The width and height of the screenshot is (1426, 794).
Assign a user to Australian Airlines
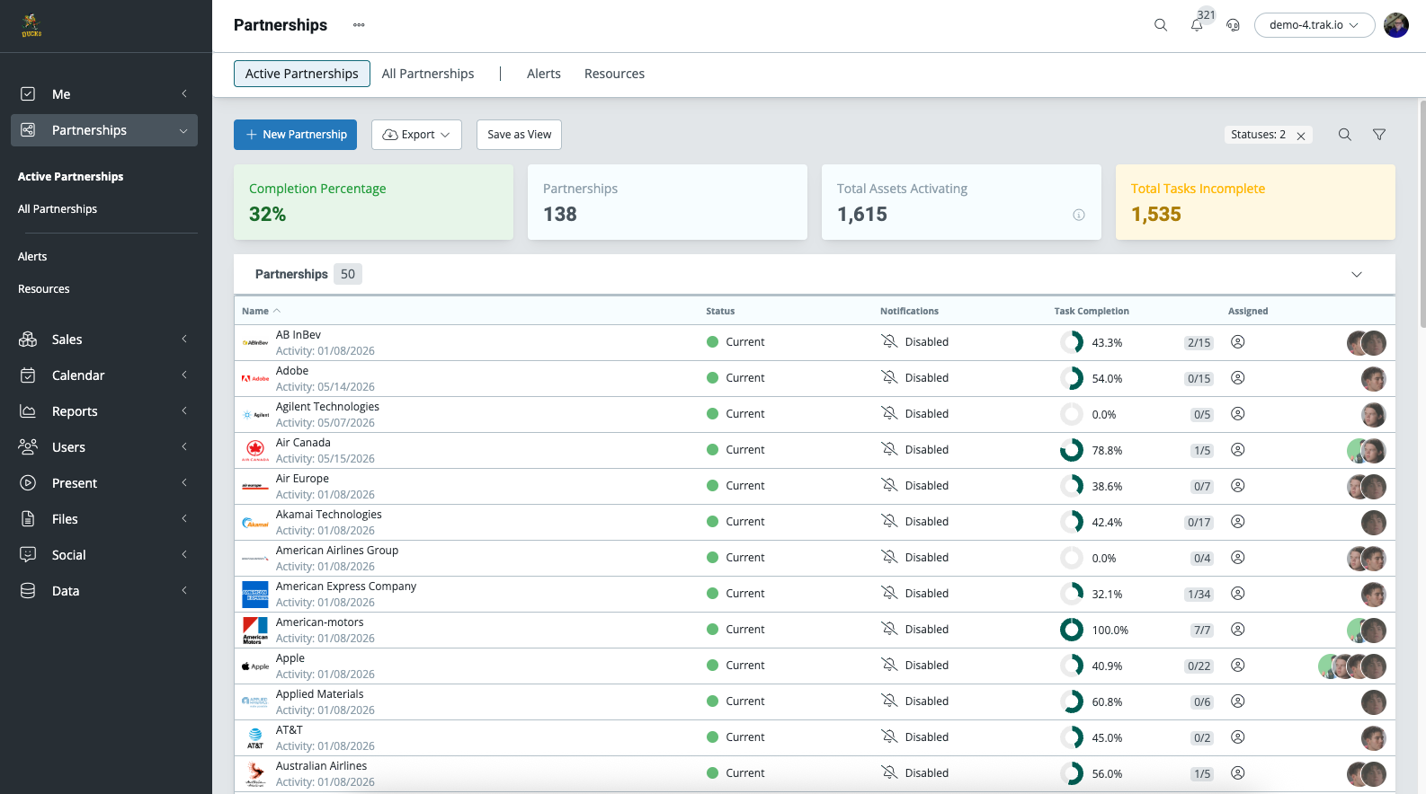click(1238, 773)
